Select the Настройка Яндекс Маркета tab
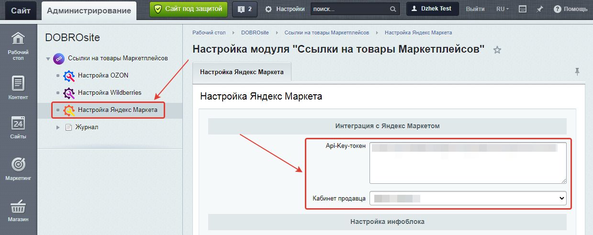593x235 pixels. click(x=242, y=72)
